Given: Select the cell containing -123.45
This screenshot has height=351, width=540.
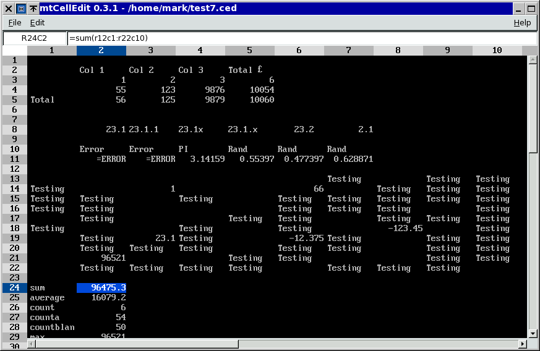Looking at the screenshot, I should [x=398, y=228].
